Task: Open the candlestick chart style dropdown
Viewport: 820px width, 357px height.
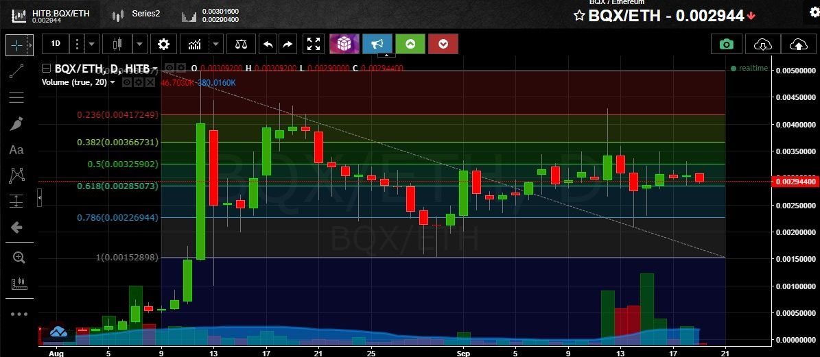Action: [139, 44]
